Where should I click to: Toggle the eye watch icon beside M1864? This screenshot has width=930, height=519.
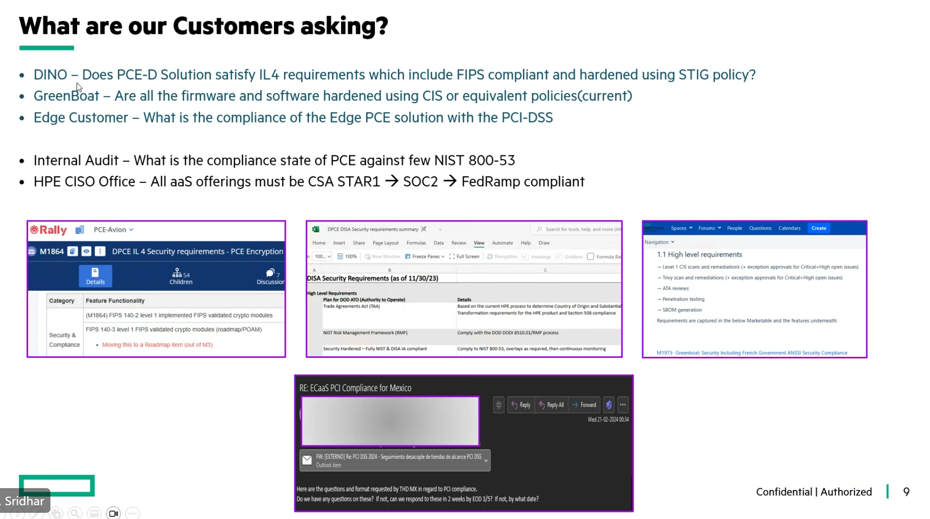point(86,251)
